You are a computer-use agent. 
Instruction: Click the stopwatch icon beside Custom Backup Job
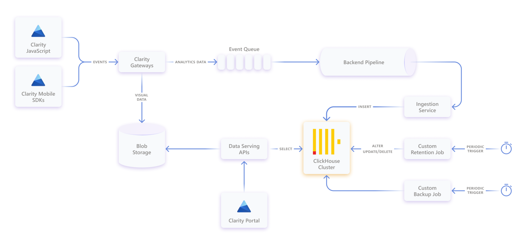[506, 190]
